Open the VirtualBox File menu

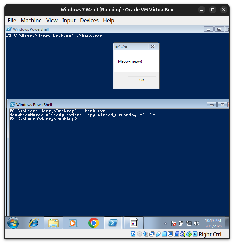point(12,20)
